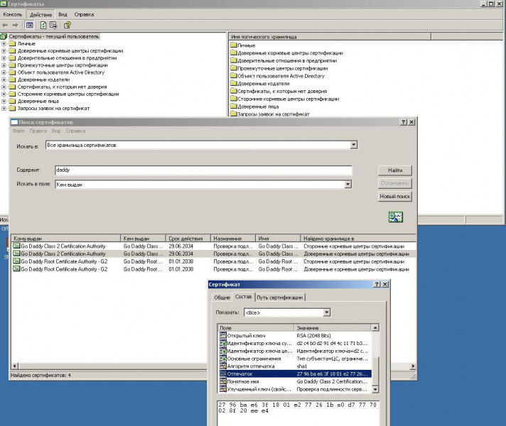Click the animated search icon in the Поиск сертификатов dialog
The width and height of the screenshot is (506, 426).
point(396,217)
